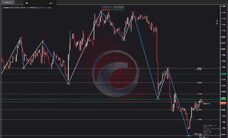The width and height of the screenshot is (228, 138).
Task: Select the solid green horizontal level line
Action: coord(111,99)
